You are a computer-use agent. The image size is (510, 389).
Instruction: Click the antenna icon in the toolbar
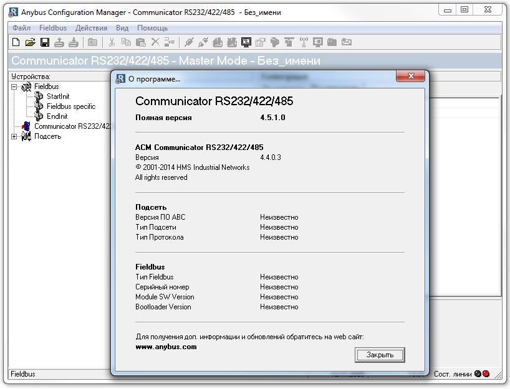coord(304,42)
